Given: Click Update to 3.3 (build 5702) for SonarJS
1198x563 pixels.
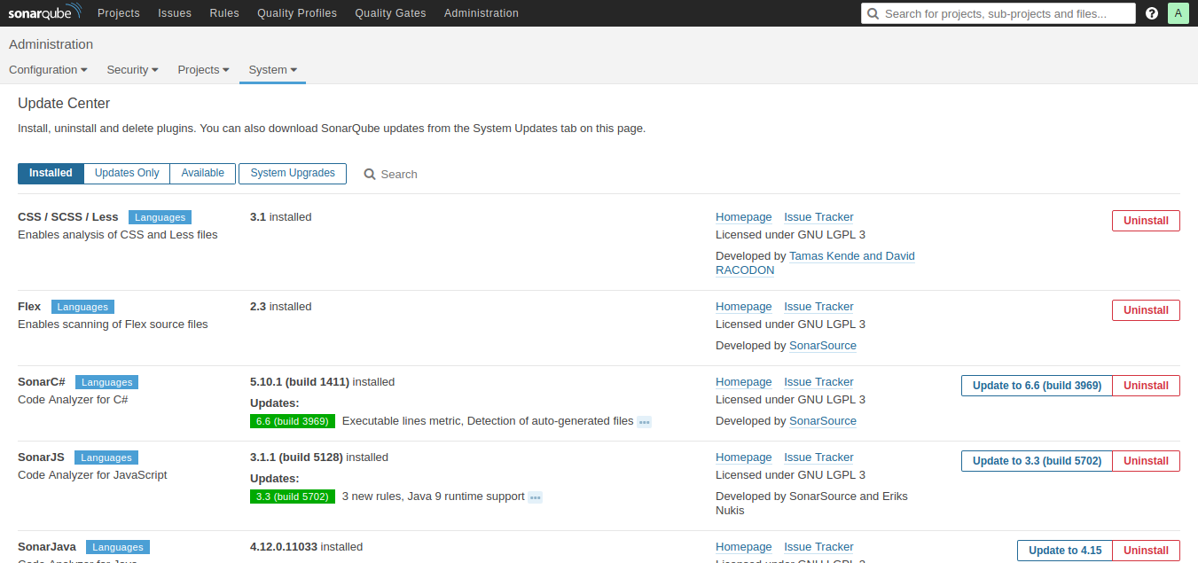Looking at the screenshot, I should pyautogui.click(x=1036, y=460).
